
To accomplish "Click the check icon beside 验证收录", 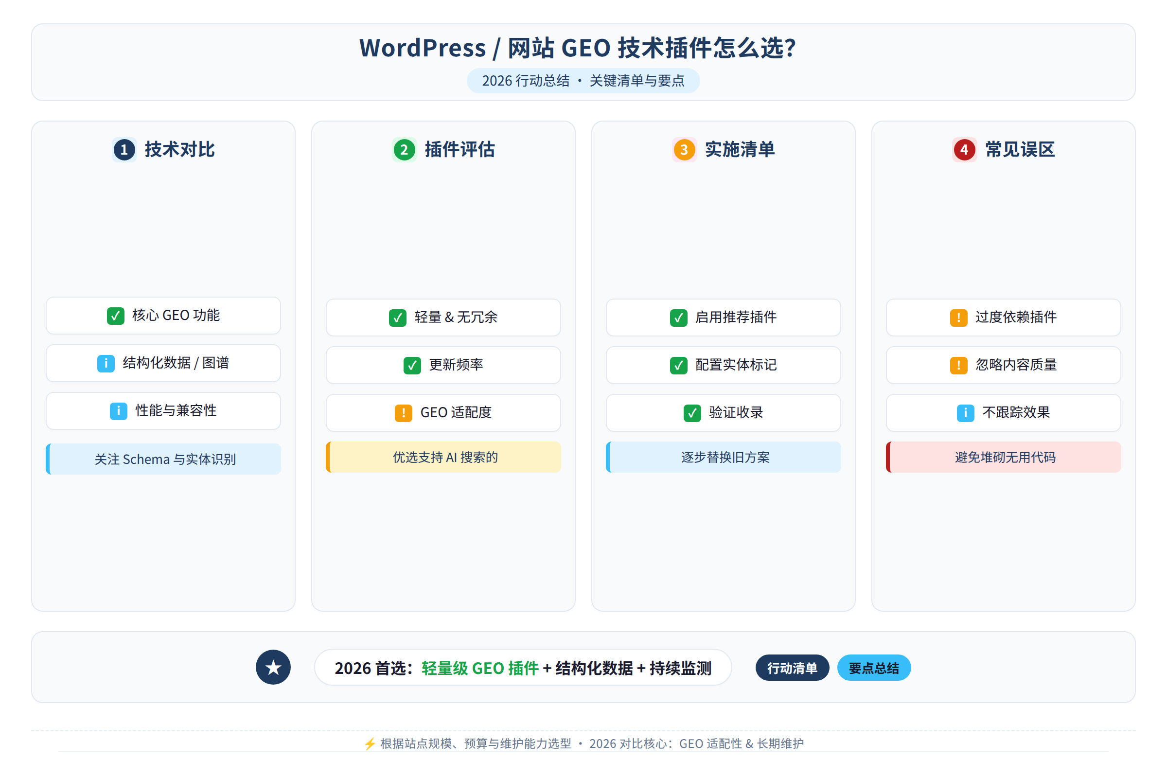I will coord(692,413).
